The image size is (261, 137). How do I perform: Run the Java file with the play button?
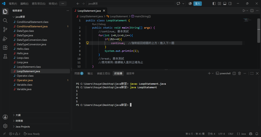point(244,11)
